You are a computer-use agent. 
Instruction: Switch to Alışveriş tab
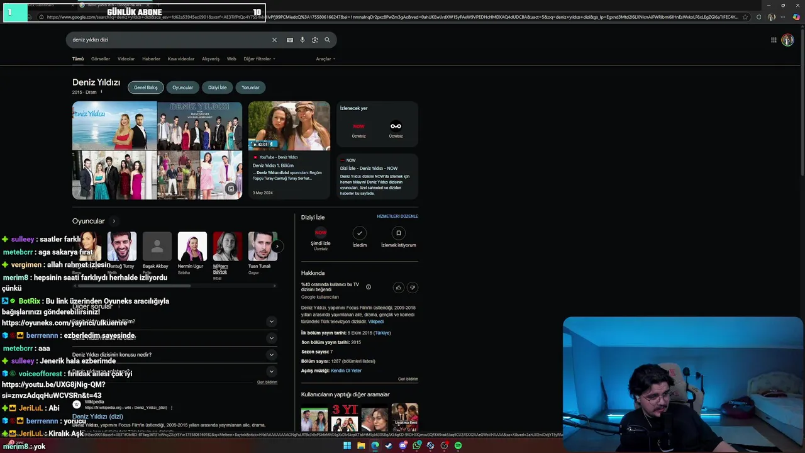pos(211,59)
